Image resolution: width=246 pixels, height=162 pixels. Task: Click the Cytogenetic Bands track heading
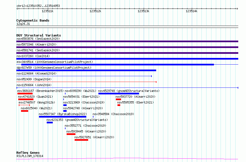point(33,20)
